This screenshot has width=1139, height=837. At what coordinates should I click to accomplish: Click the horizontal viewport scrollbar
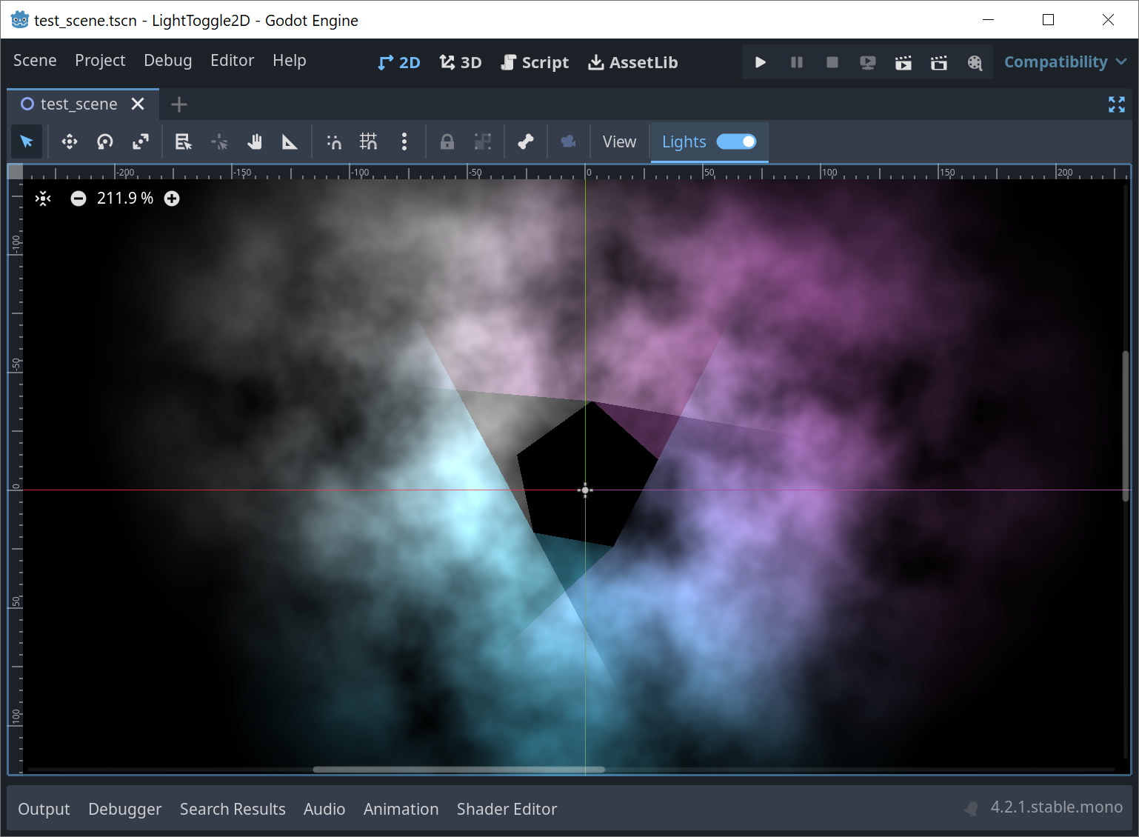pos(458,770)
